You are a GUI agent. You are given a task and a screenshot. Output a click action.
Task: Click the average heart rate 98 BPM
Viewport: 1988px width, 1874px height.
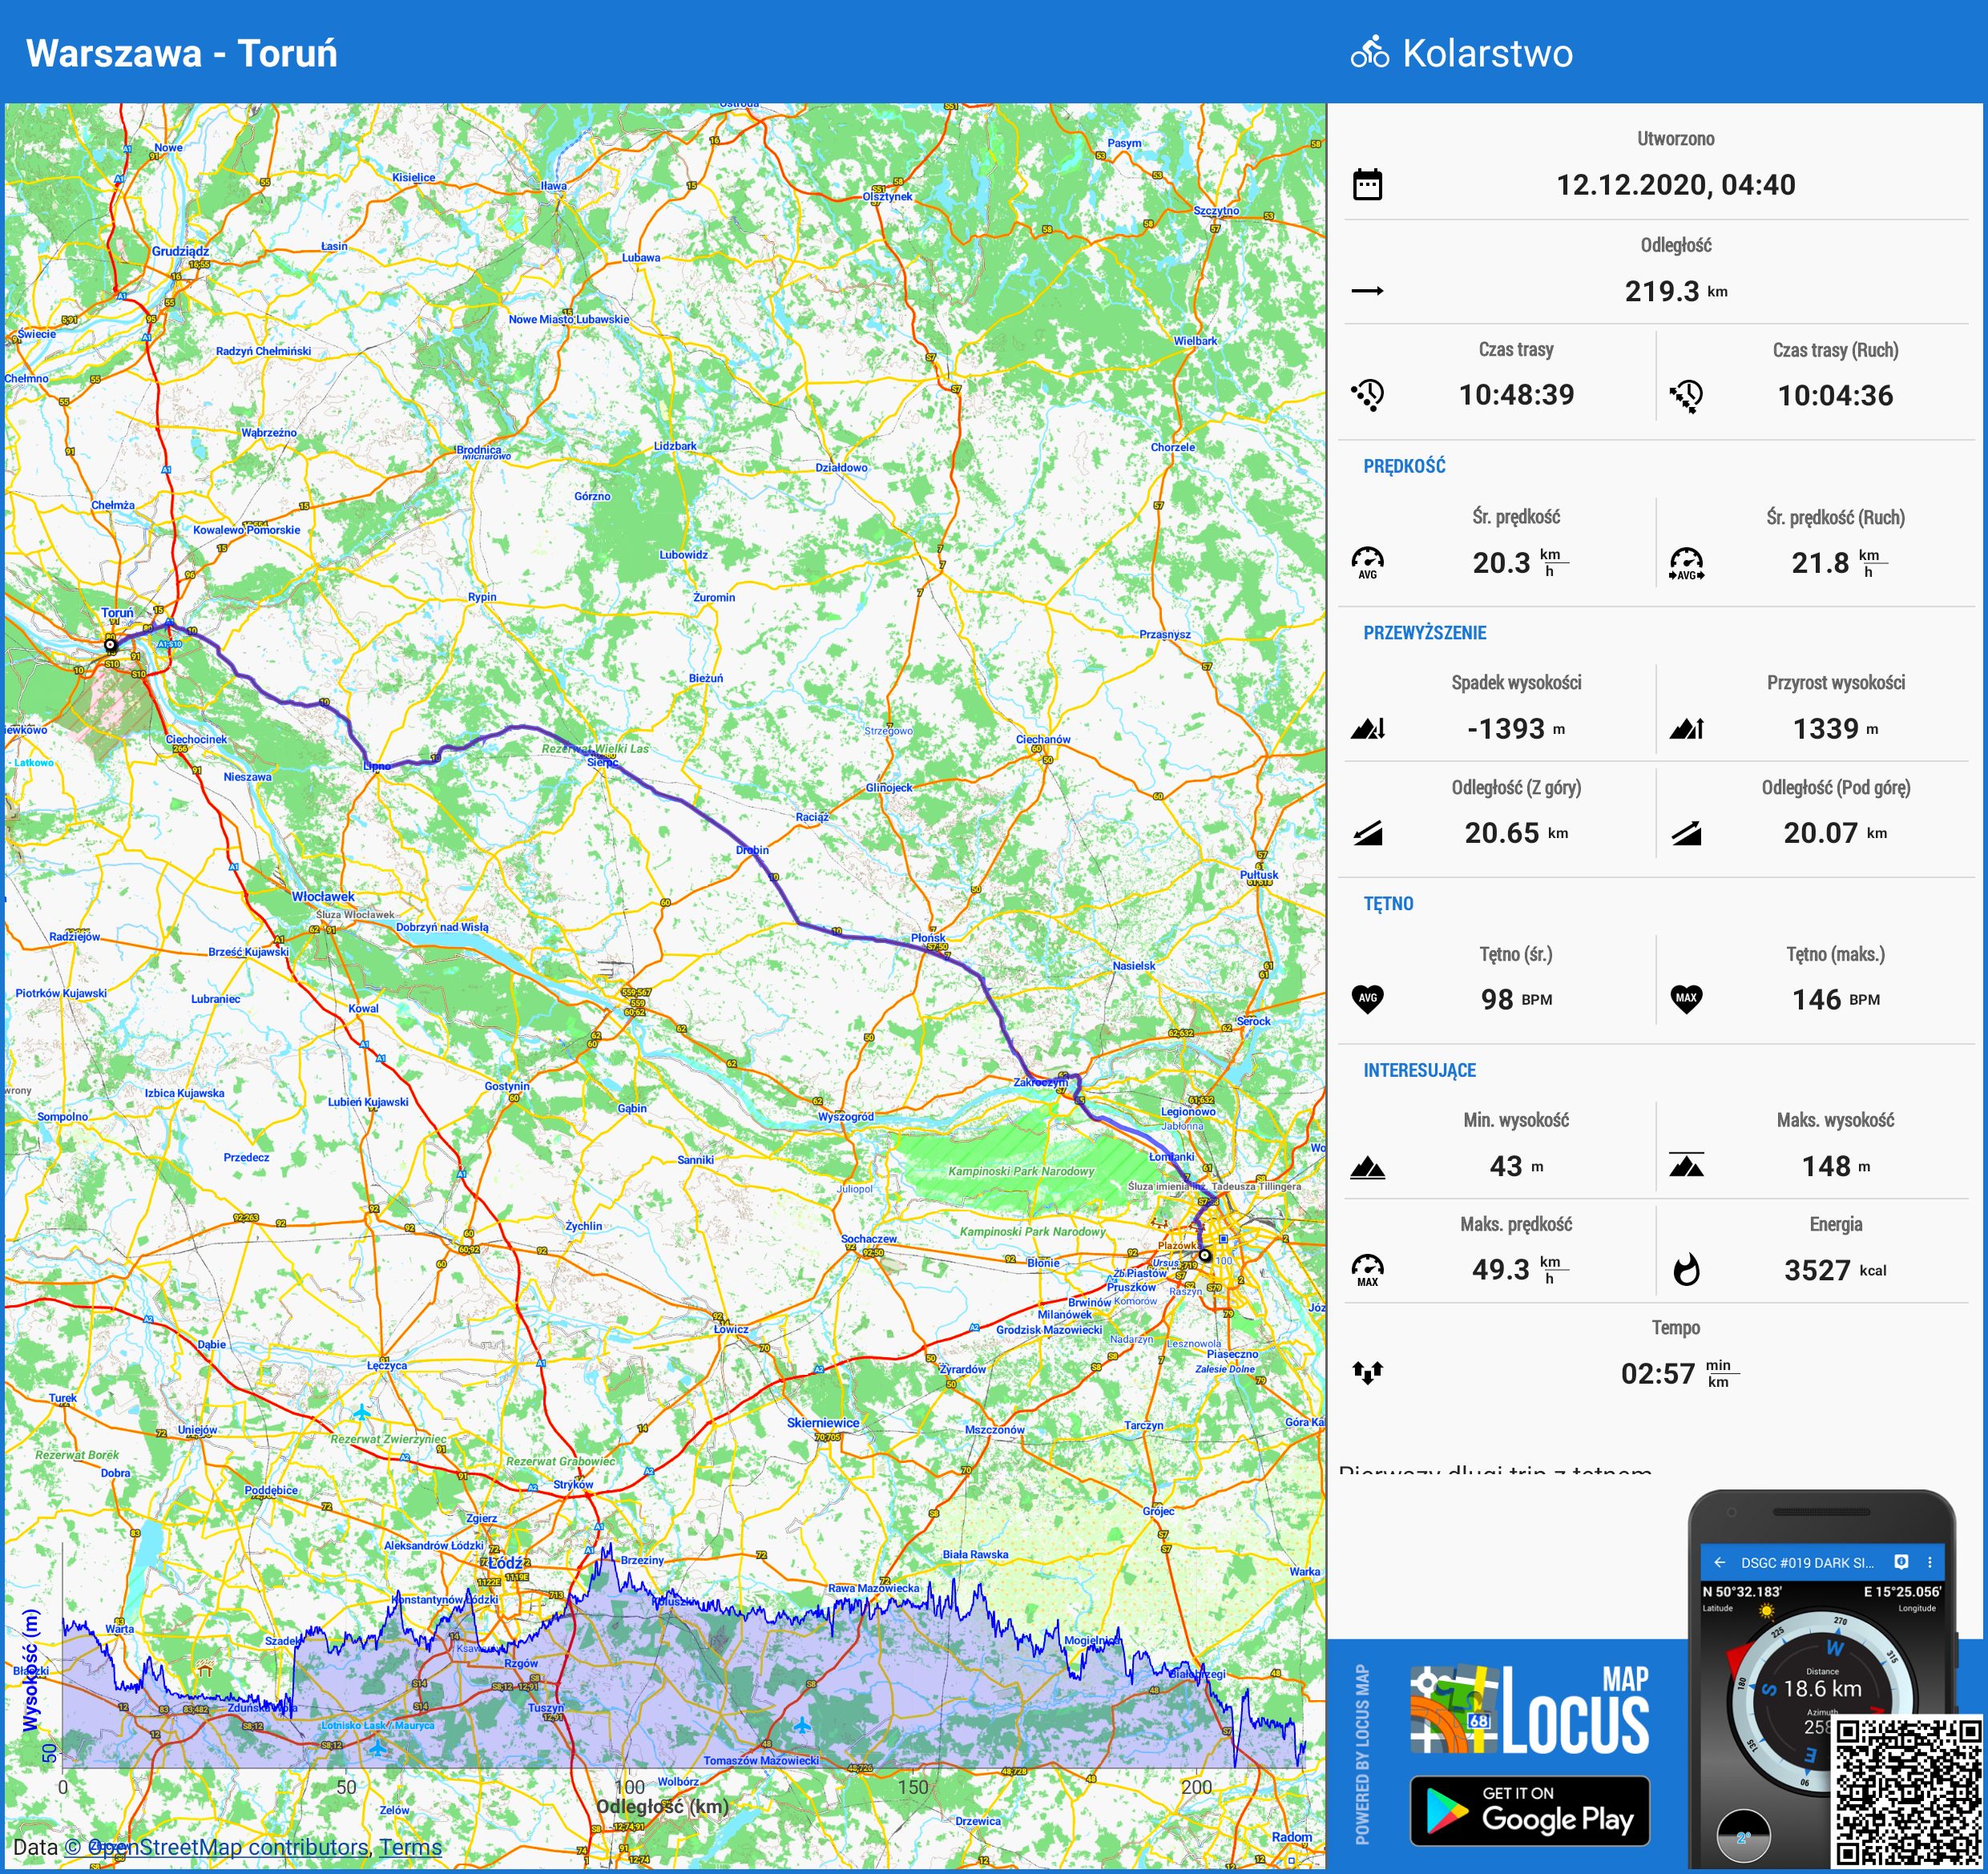1516,999
